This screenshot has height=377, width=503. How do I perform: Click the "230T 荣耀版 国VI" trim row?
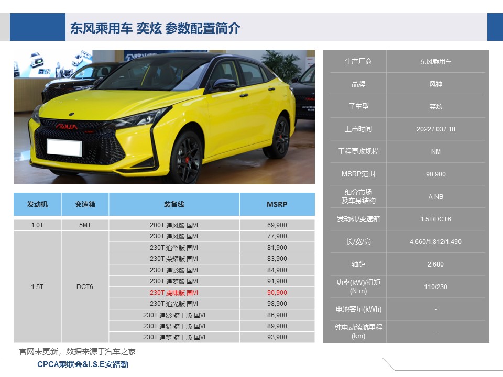tap(174, 259)
